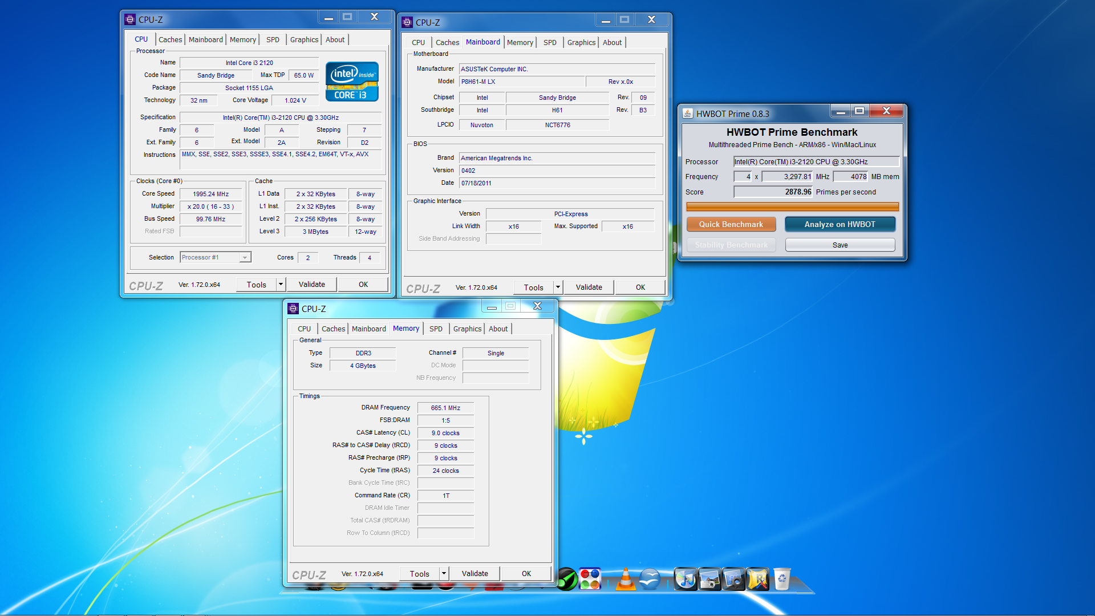Click the motherboard Model value P8H61-M LX
Viewport: 1095px width, 616px height.
tap(522, 82)
